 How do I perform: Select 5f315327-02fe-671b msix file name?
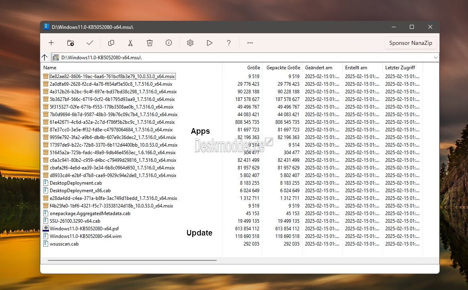coord(112,107)
